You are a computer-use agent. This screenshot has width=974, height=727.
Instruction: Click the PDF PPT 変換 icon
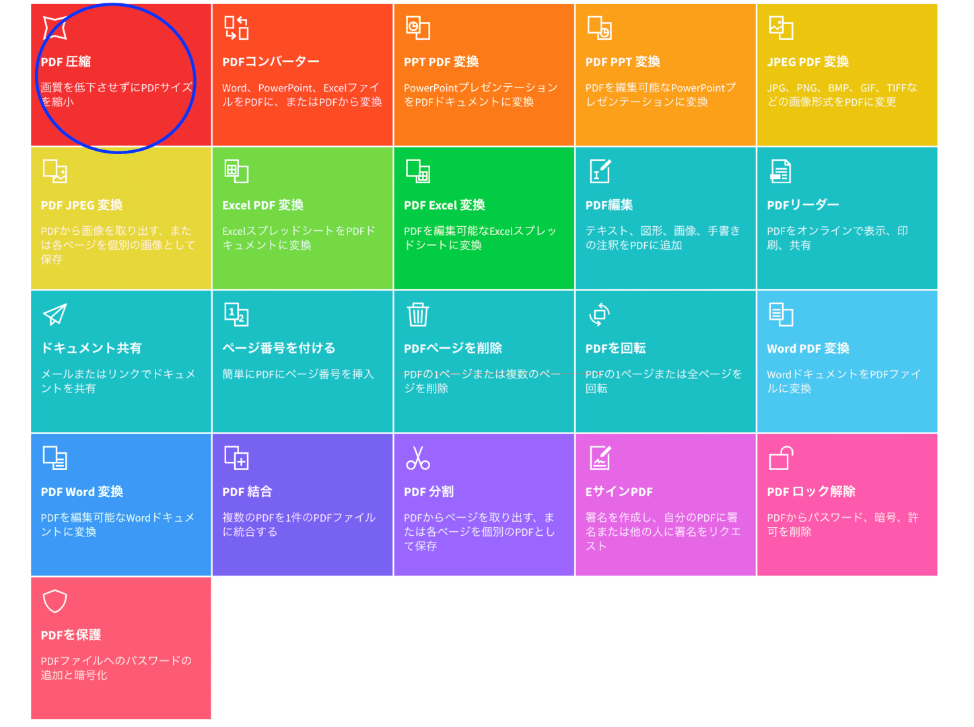[600, 28]
